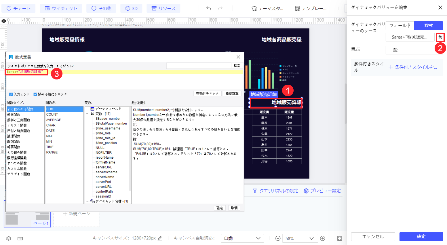Zoom out with the minus icon

[278, 238]
